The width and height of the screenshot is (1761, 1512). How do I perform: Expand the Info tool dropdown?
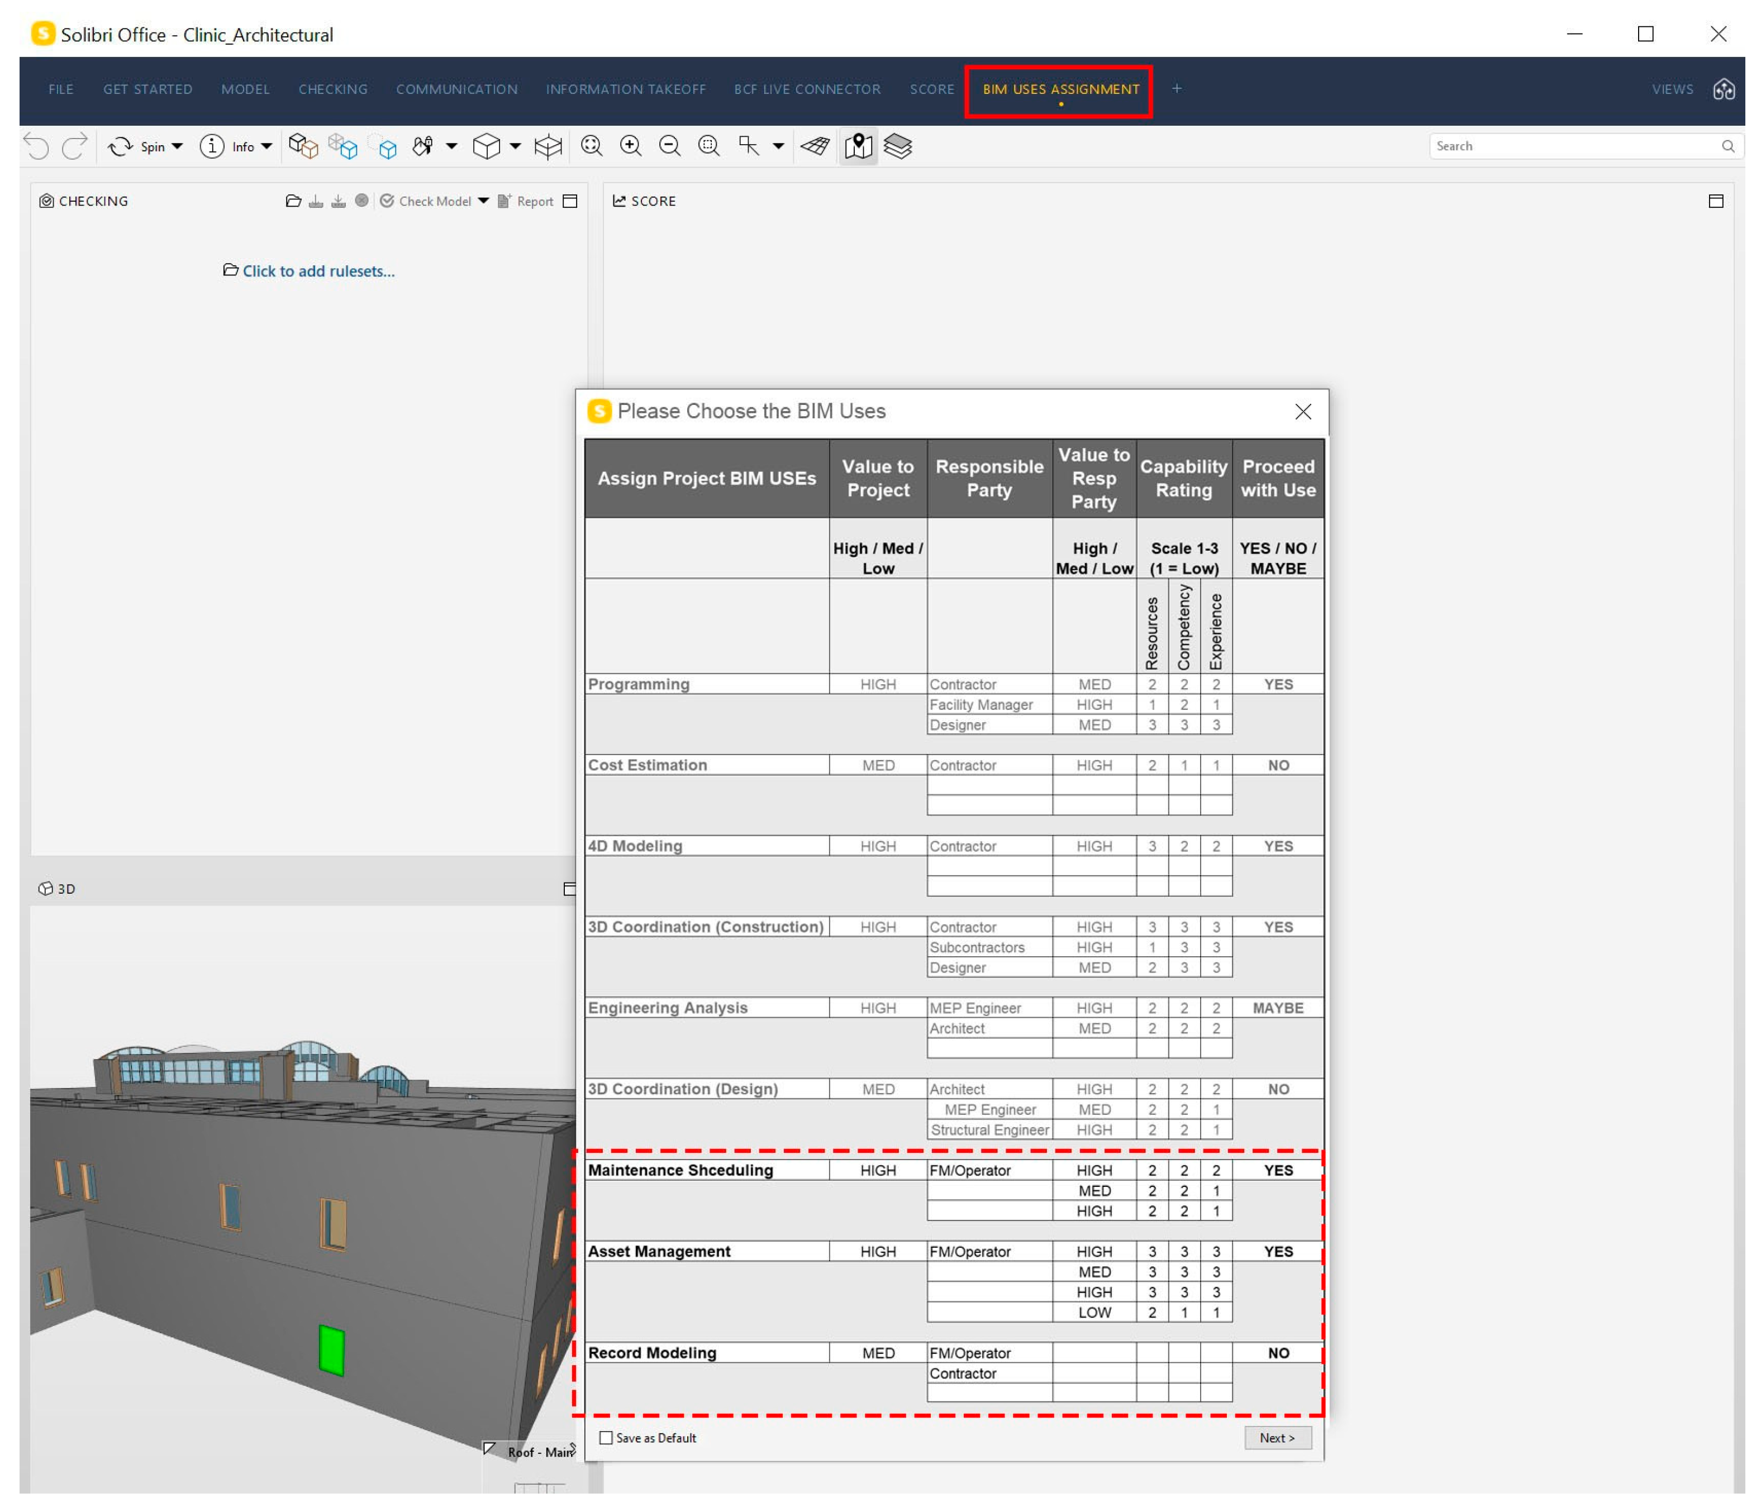click(x=266, y=146)
